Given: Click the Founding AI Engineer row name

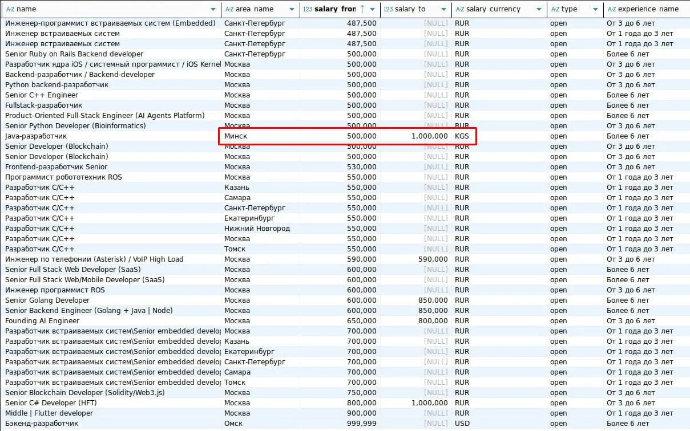Looking at the screenshot, I should pyautogui.click(x=42, y=321).
